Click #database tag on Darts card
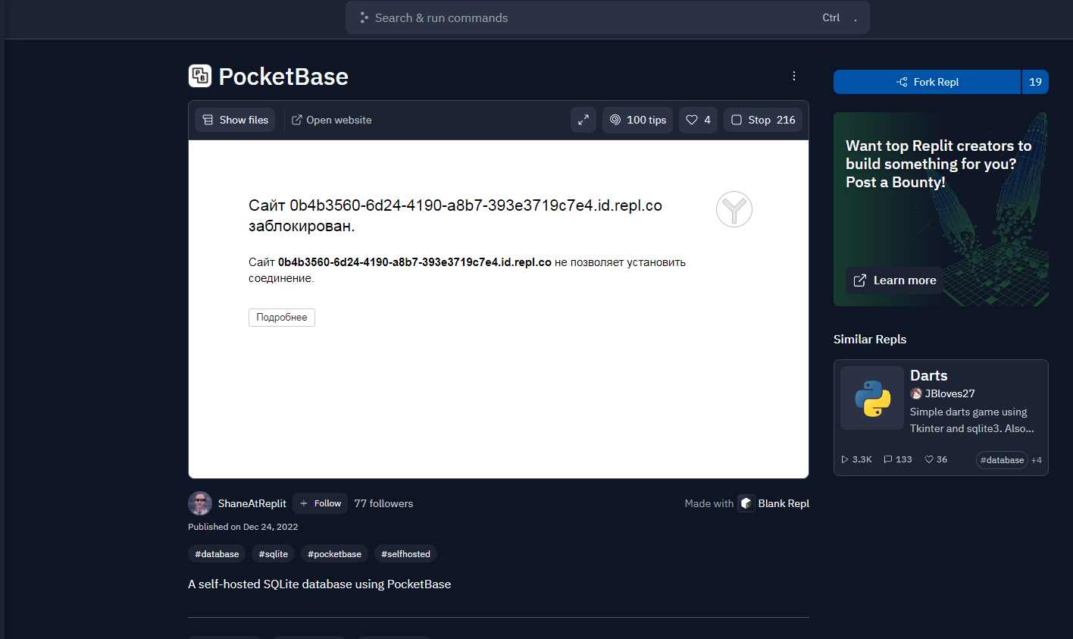This screenshot has height=639, width=1073. (1002, 460)
